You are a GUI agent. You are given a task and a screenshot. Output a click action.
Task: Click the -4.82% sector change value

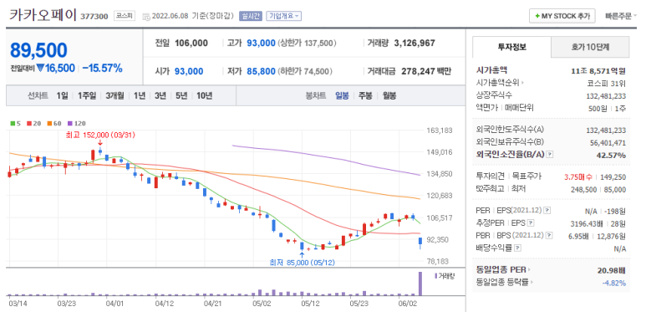click(613, 284)
